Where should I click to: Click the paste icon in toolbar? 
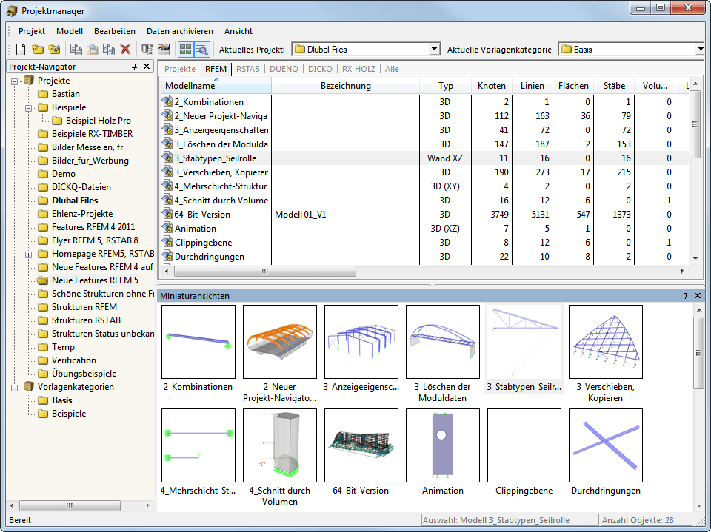(93, 50)
